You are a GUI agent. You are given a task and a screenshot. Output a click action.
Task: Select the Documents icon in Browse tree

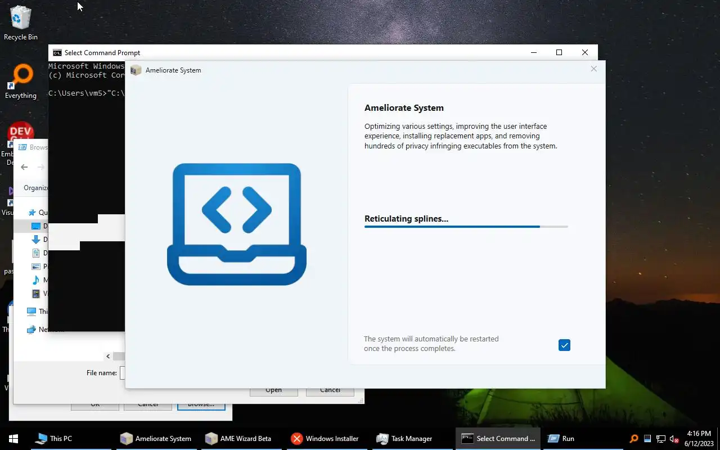point(36,253)
